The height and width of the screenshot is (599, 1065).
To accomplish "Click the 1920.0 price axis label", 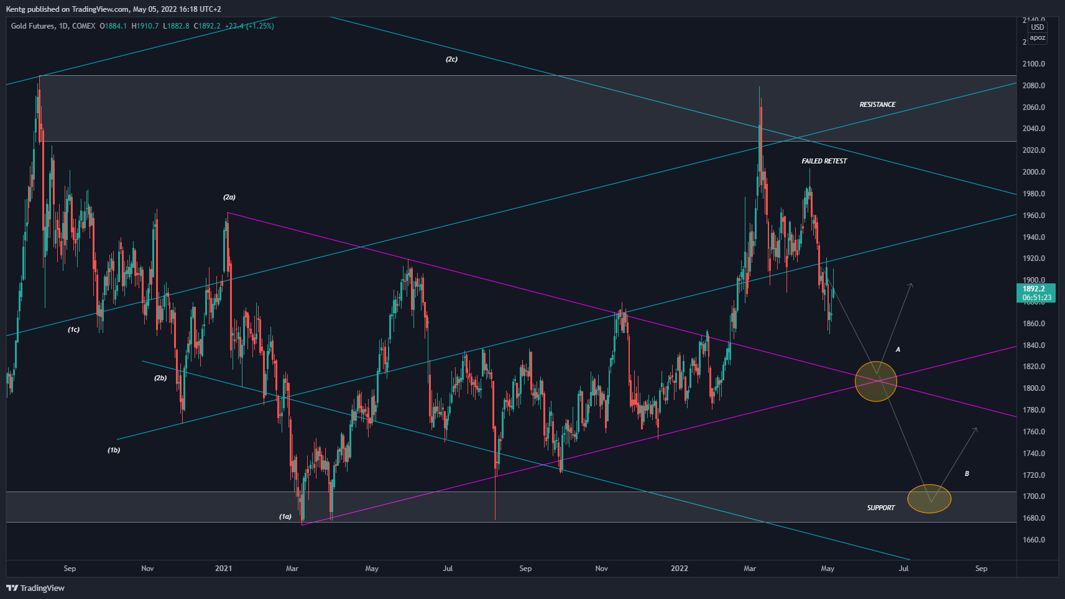I will 1033,258.
